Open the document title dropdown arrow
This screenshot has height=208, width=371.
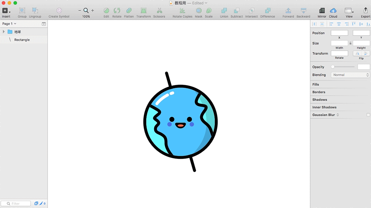[206, 3]
